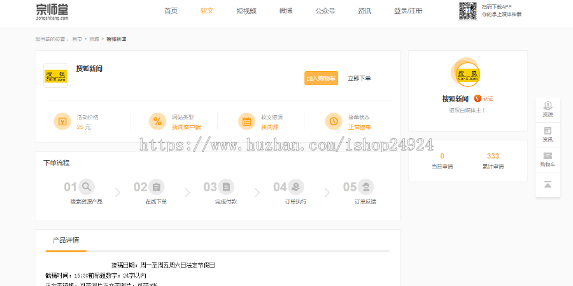
Task: Click the 软文资源 calendar icon
Action: [x=246, y=121]
